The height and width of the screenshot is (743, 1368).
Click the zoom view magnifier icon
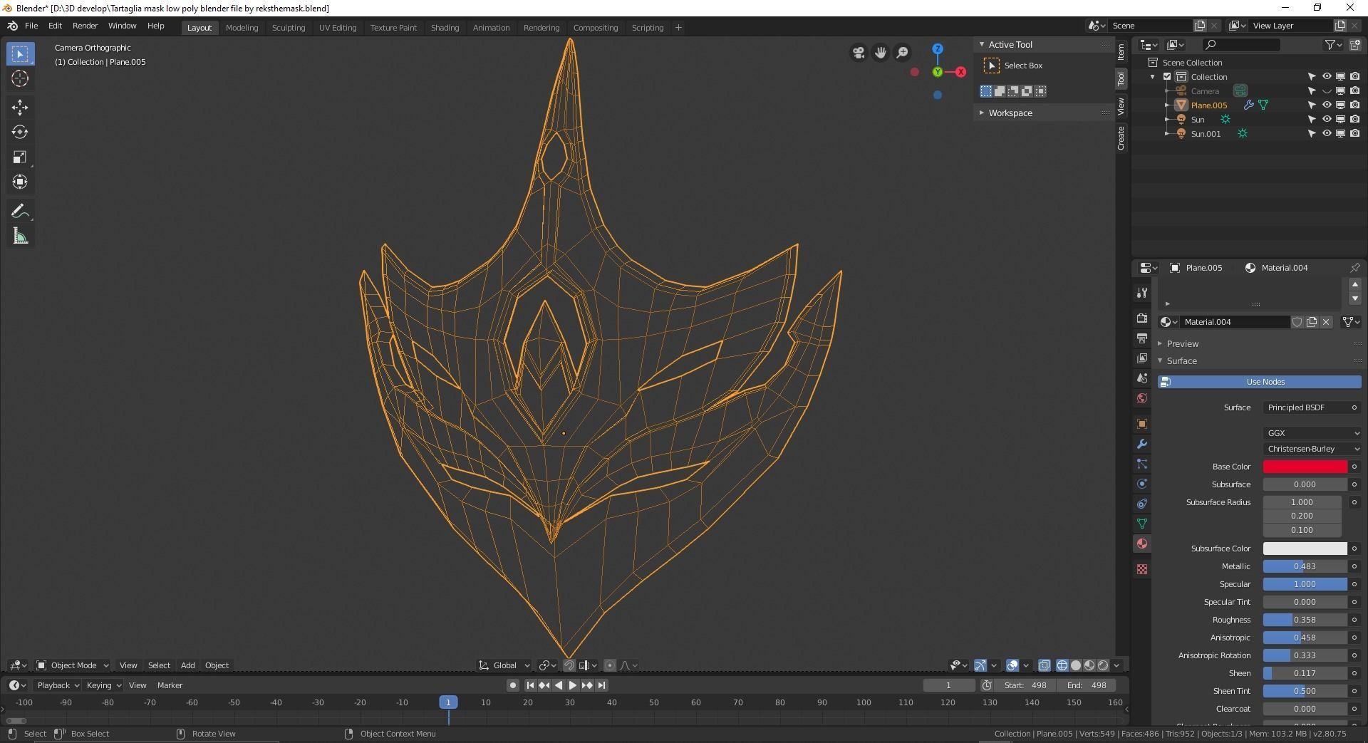903,53
